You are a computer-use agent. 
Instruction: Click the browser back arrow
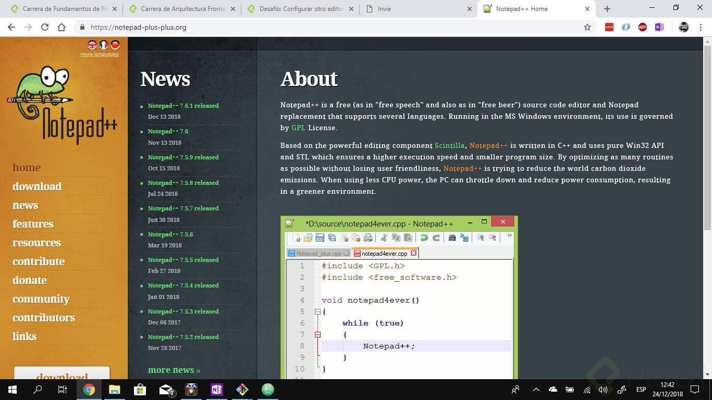11,27
